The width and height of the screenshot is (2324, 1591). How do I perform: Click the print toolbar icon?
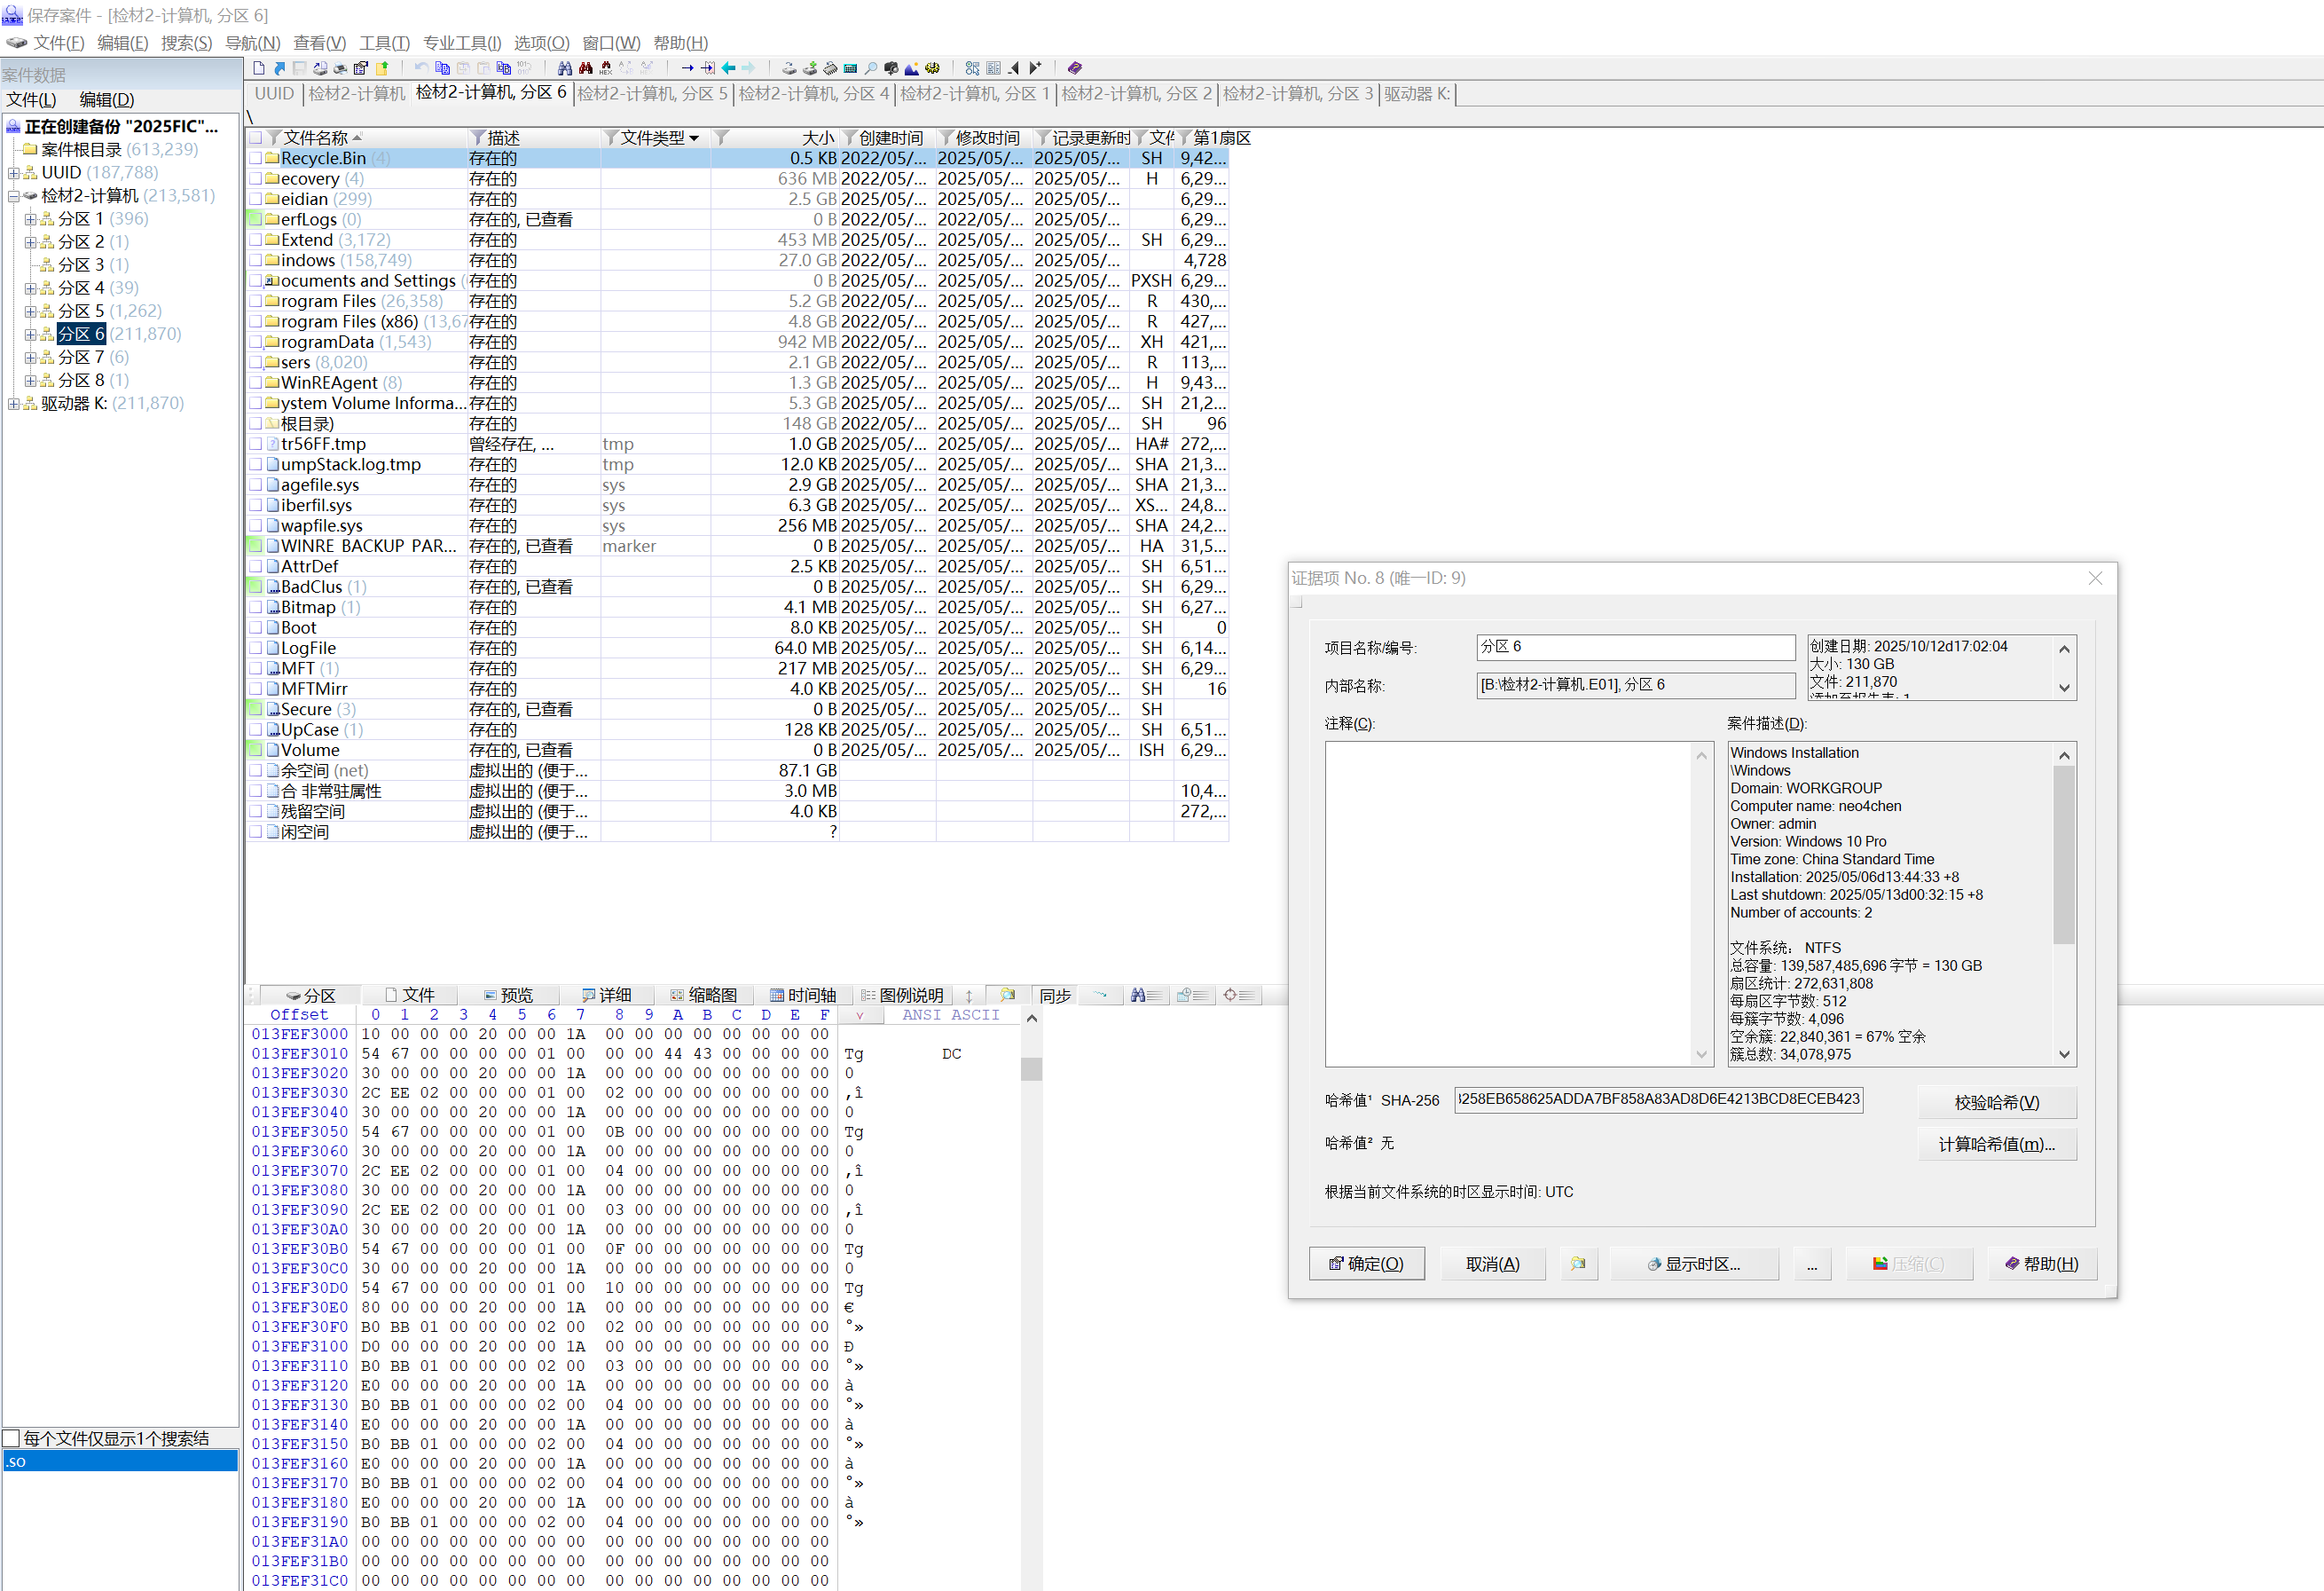click(x=340, y=68)
